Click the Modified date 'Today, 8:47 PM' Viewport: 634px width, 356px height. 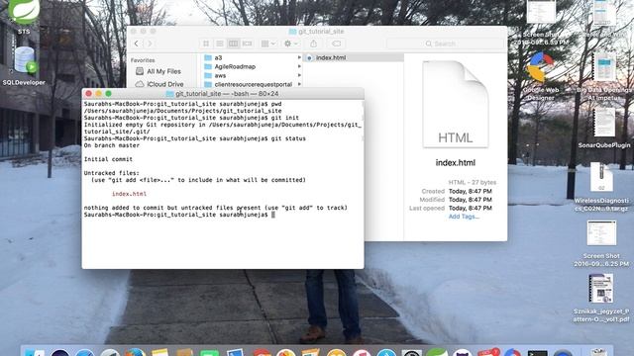coord(471,200)
